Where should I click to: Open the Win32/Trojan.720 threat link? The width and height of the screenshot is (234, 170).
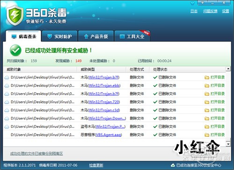[x=104, y=102]
